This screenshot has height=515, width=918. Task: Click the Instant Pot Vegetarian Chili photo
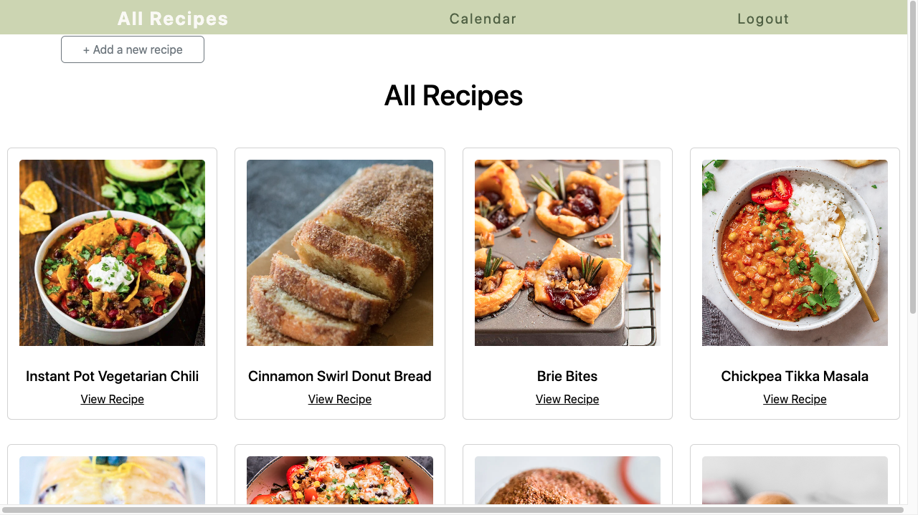tap(112, 252)
